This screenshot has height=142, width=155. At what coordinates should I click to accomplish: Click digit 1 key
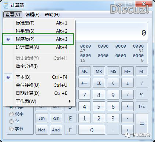85,118
